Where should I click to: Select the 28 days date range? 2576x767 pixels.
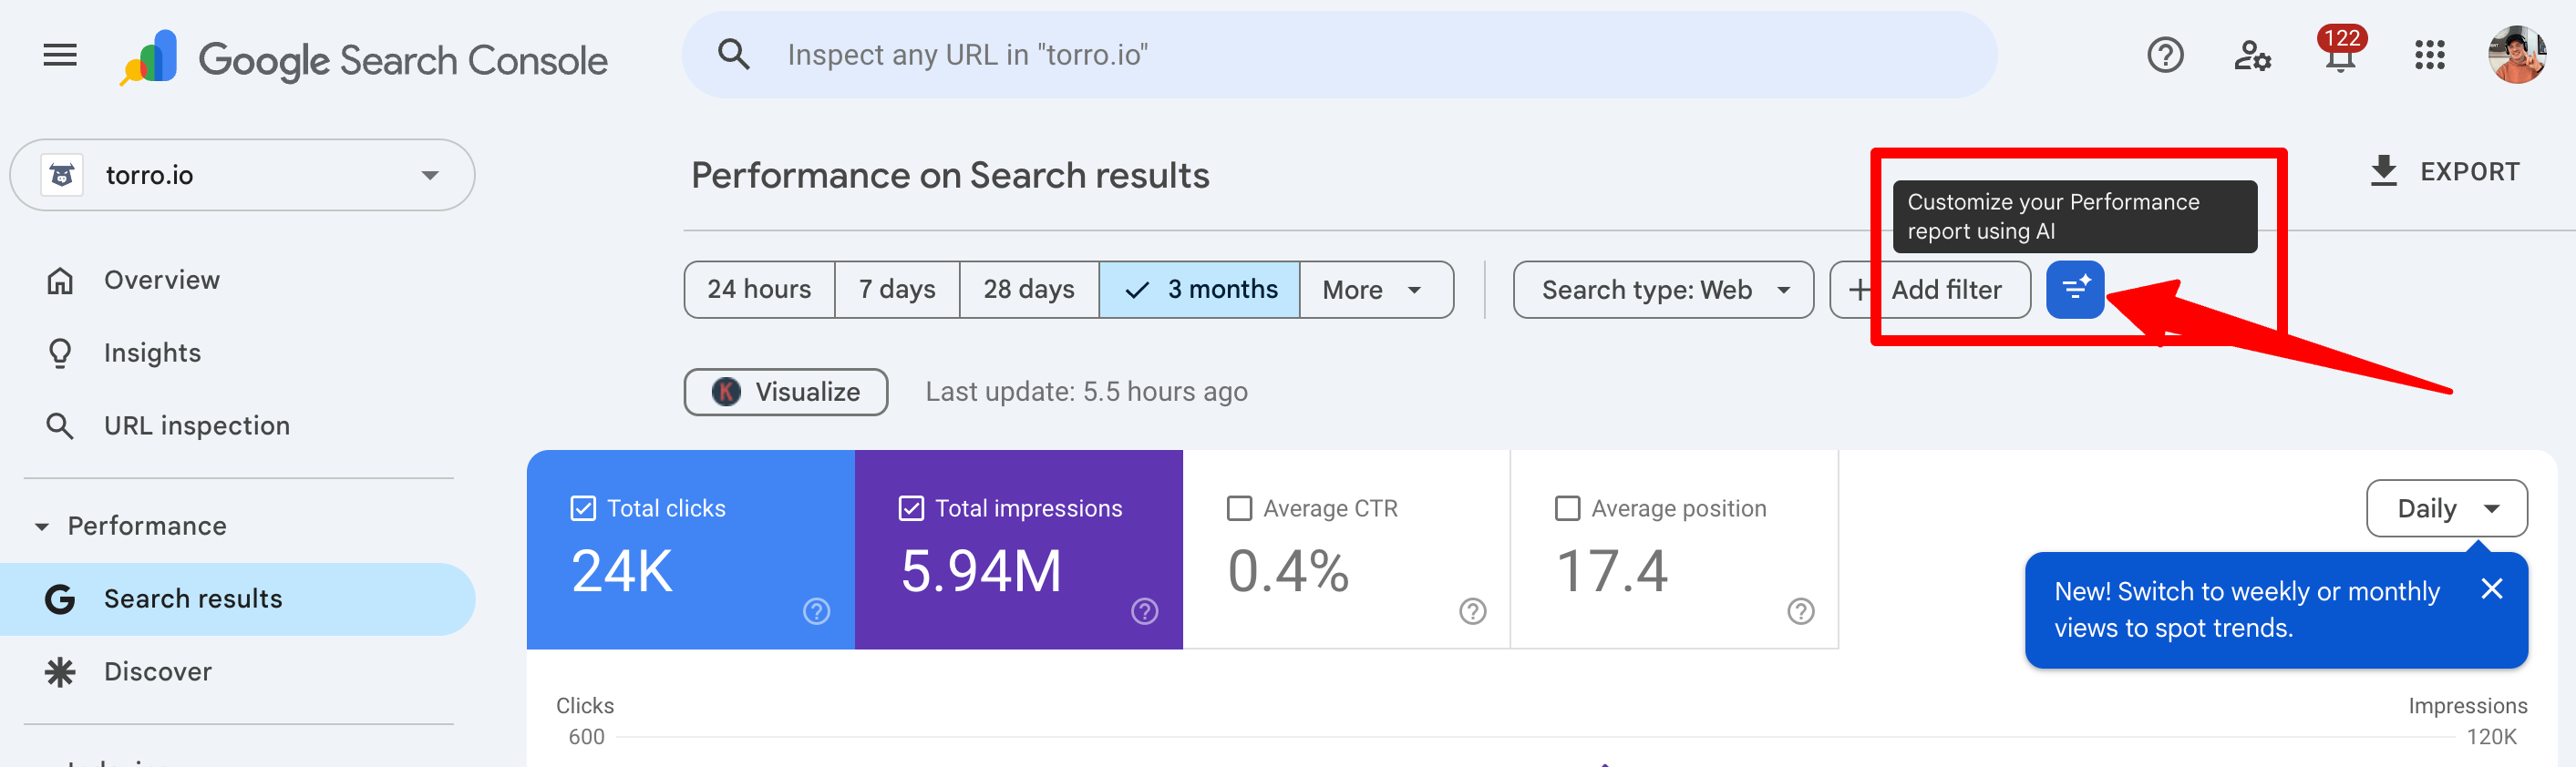click(x=1029, y=290)
